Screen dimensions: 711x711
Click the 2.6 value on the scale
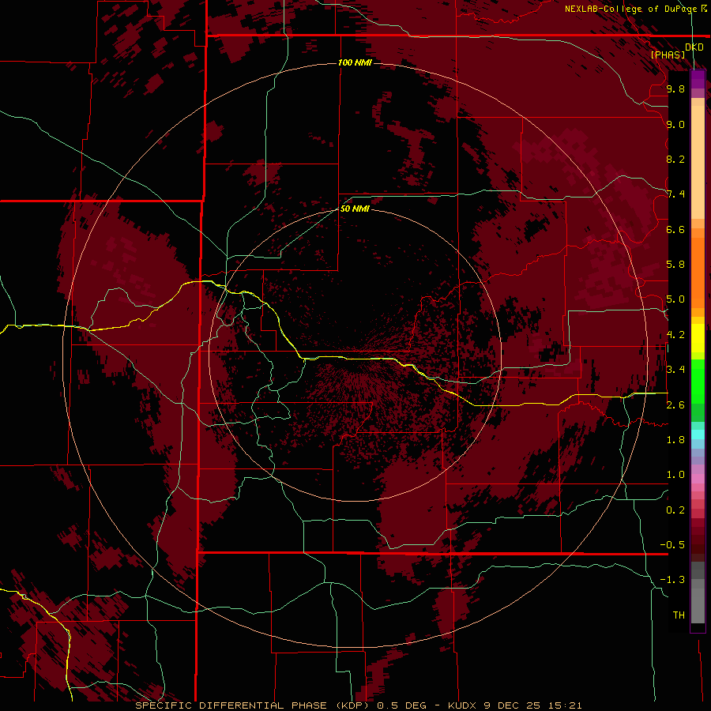(675, 405)
